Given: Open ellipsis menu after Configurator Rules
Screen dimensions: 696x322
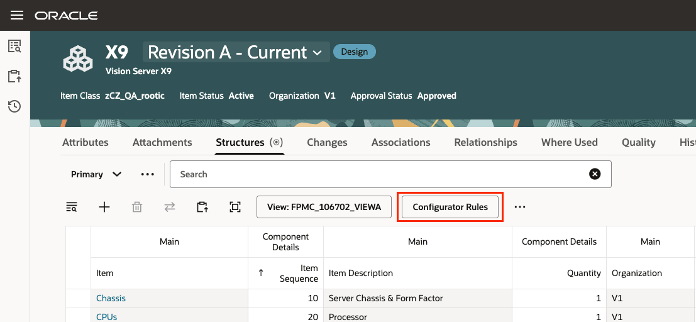Looking at the screenshot, I should [x=520, y=207].
